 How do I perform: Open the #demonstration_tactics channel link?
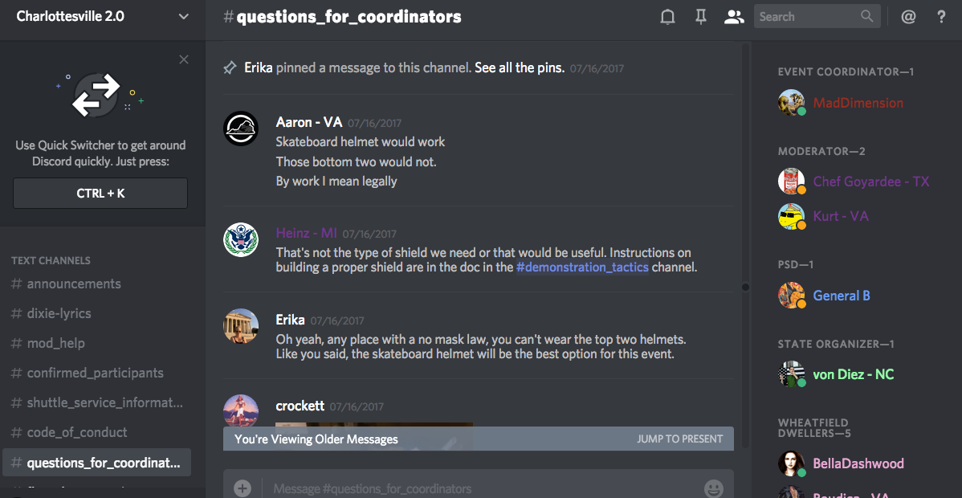(x=582, y=267)
